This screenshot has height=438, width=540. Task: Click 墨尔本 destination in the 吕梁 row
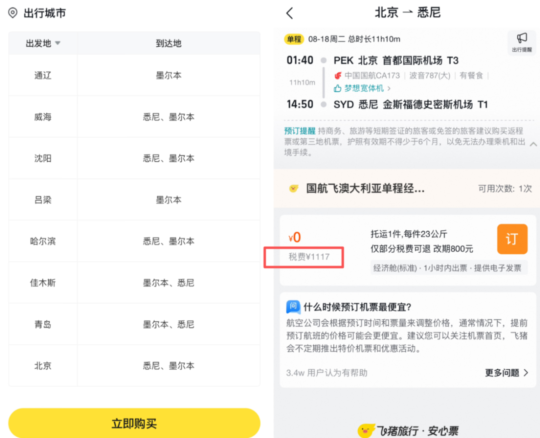pyautogui.click(x=169, y=199)
